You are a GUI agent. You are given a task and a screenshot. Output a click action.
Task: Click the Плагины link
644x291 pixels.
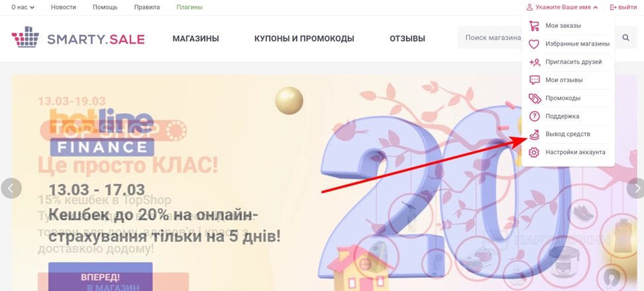189,7
